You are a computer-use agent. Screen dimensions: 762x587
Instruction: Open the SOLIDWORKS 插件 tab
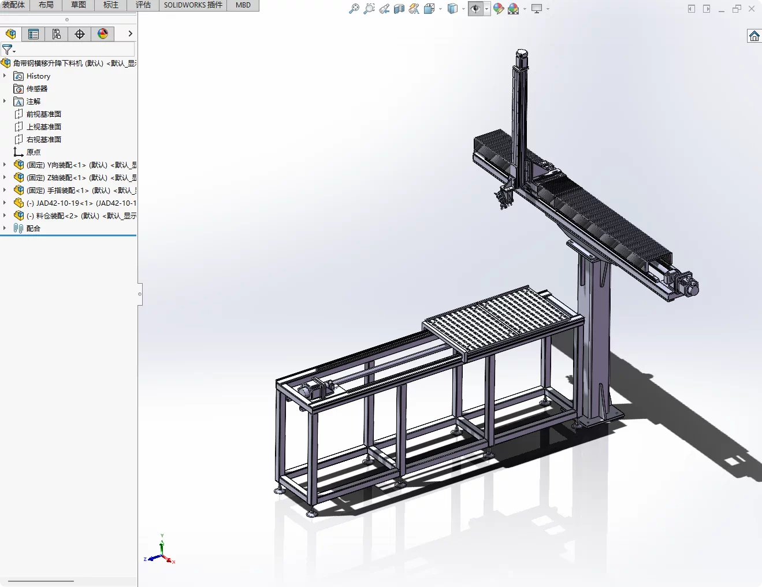(x=193, y=5)
